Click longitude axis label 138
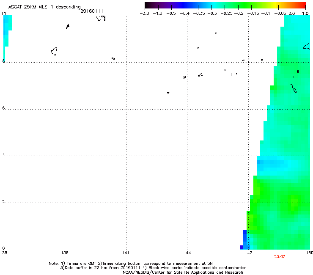 (65, 253)
